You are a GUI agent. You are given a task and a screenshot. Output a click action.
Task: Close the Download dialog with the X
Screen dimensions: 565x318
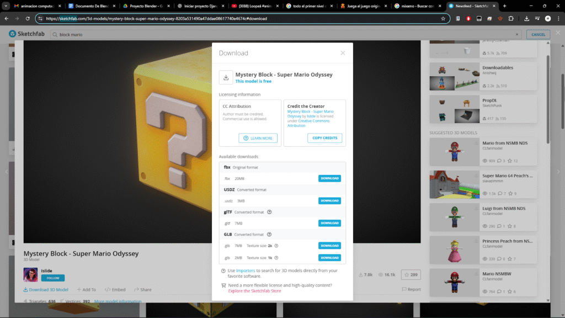point(343,53)
